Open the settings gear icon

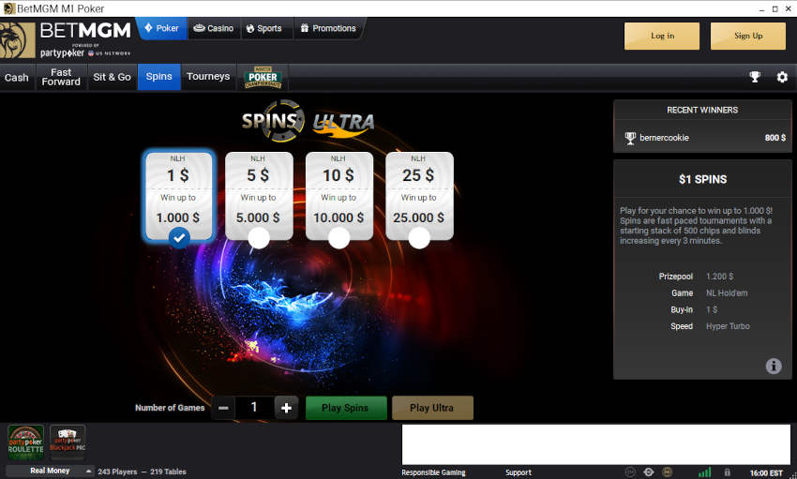(x=782, y=77)
